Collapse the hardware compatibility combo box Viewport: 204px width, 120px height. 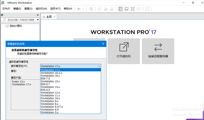(x=99, y=66)
